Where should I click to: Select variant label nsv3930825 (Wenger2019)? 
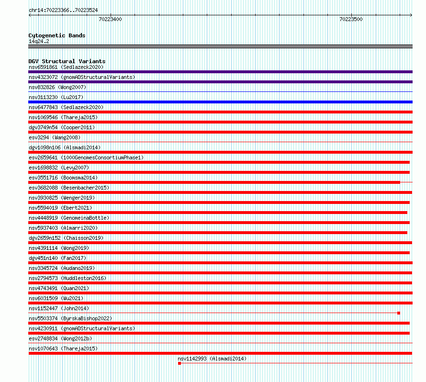tap(62, 198)
